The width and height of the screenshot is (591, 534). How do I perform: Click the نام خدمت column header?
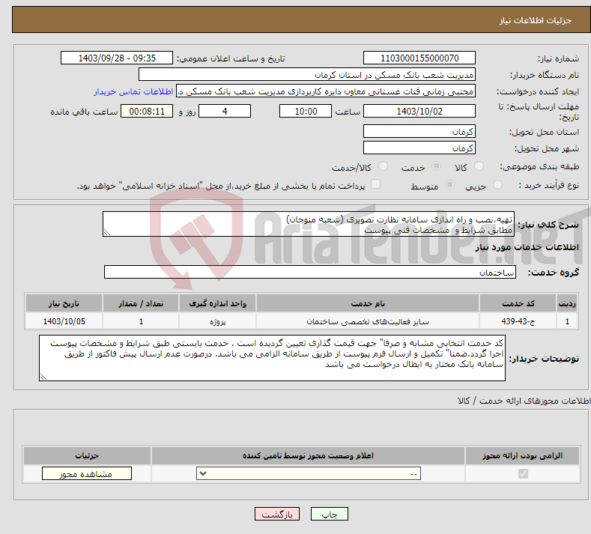click(x=368, y=303)
